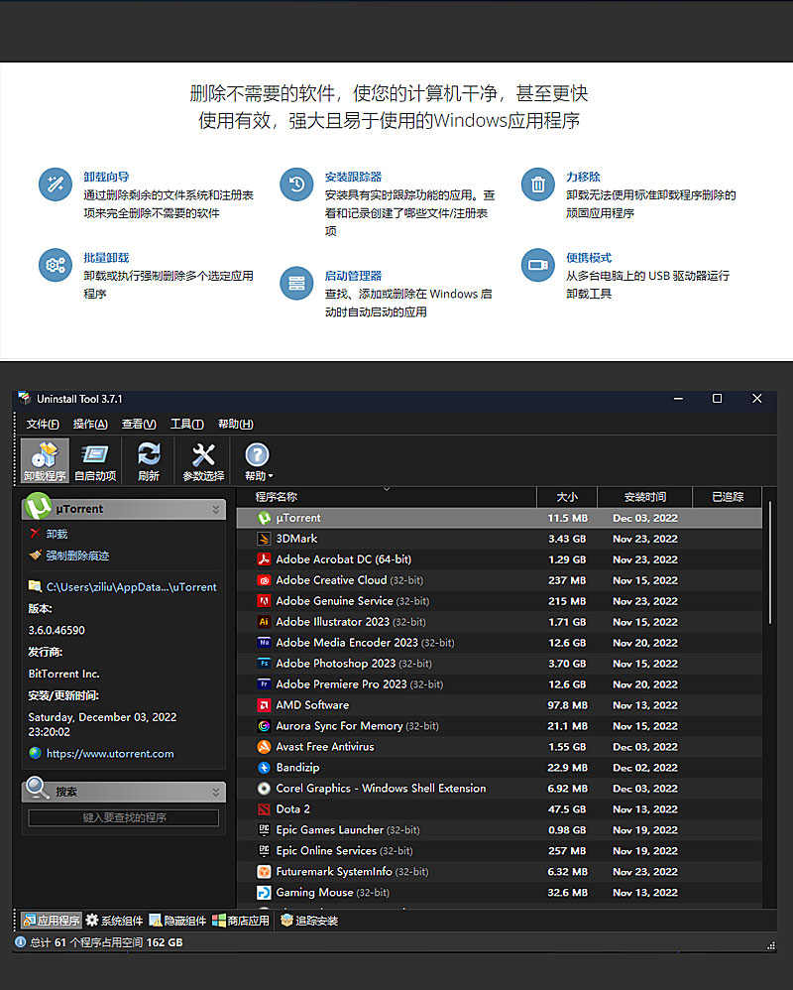Click the 安装跟踪器 clock icon

pos(296,185)
